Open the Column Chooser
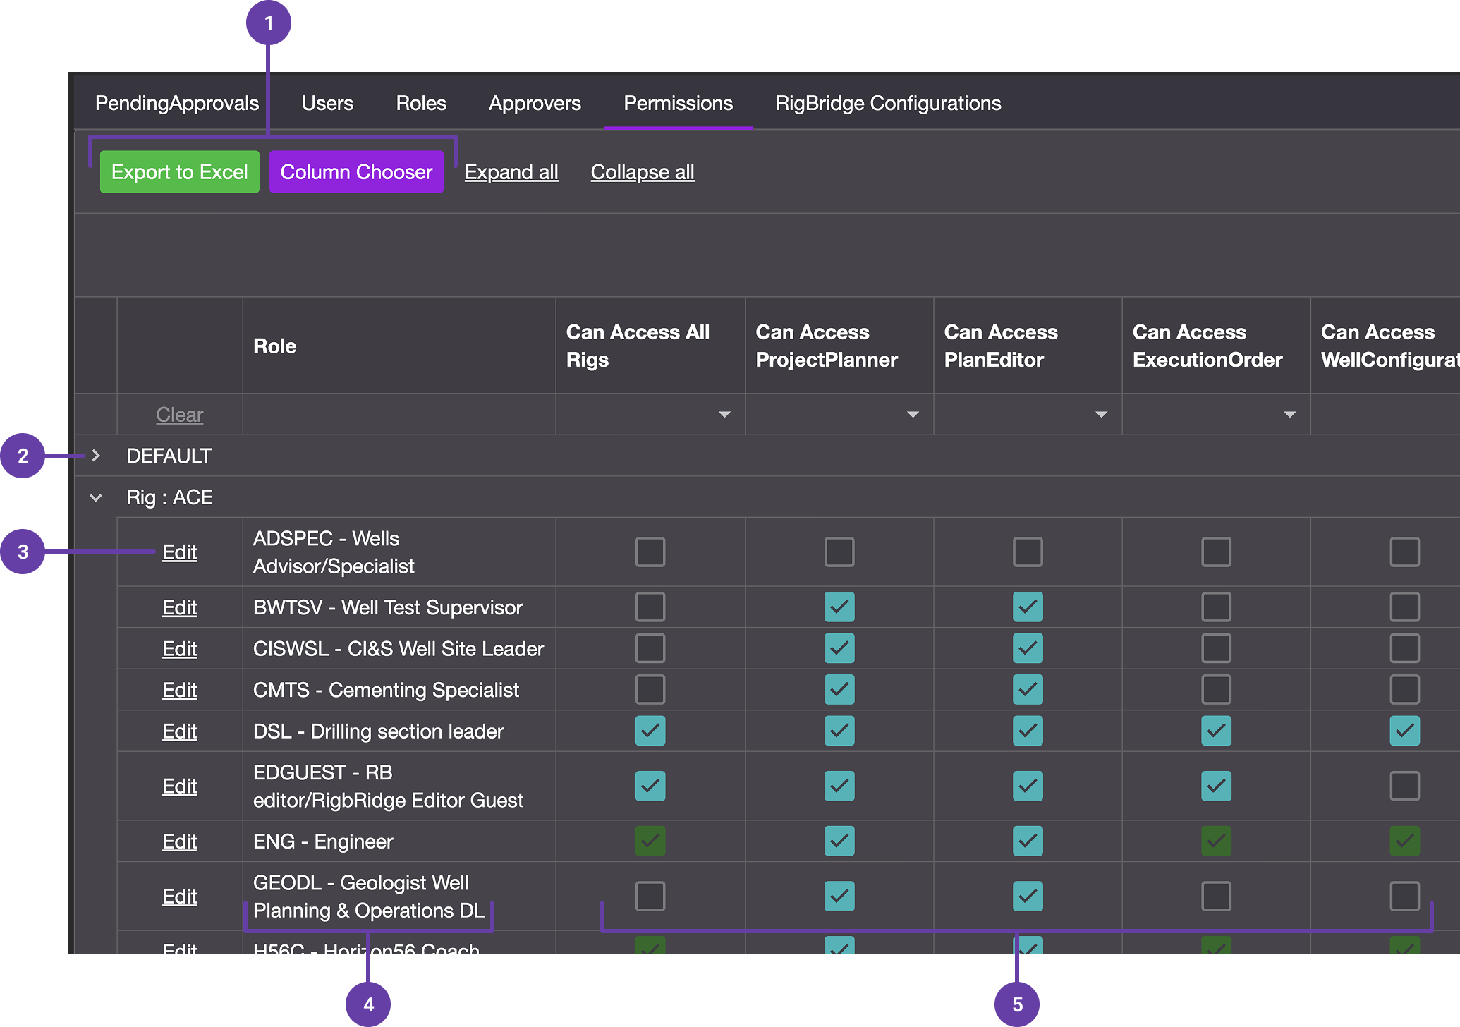The height and width of the screenshot is (1027, 1460). click(x=356, y=172)
